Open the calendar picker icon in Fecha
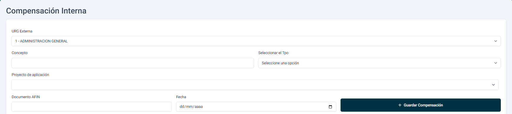The image size is (512, 114). pyautogui.click(x=330, y=107)
